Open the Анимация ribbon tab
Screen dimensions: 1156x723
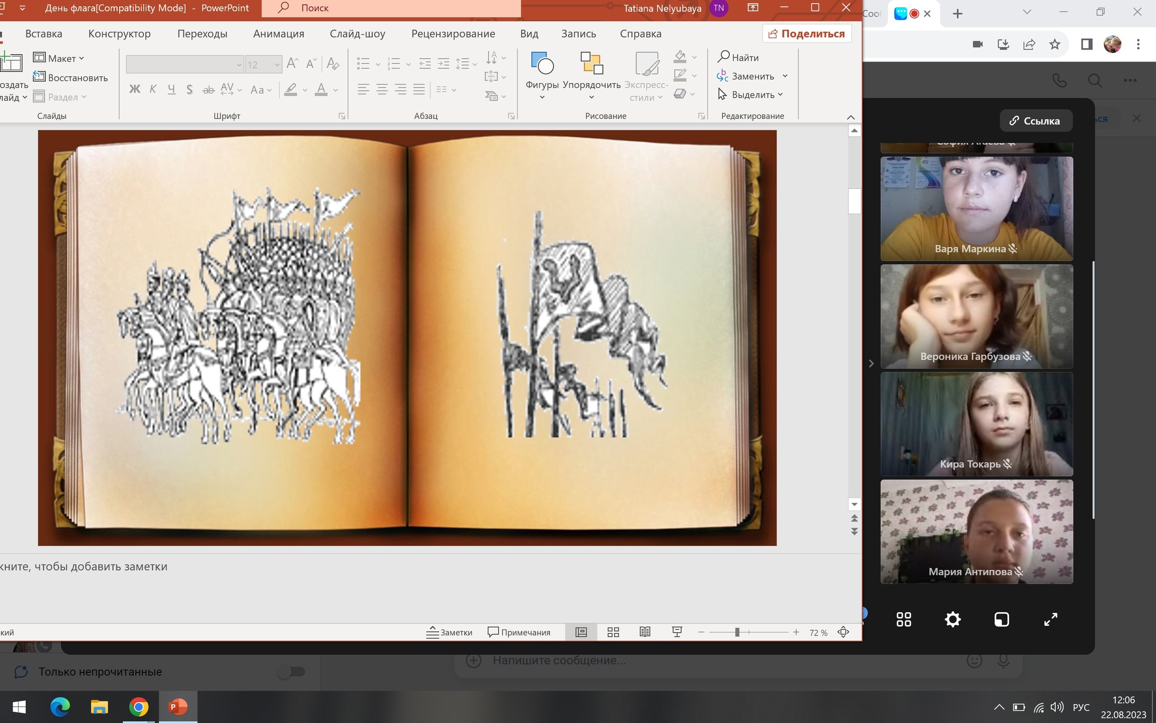pyautogui.click(x=279, y=33)
